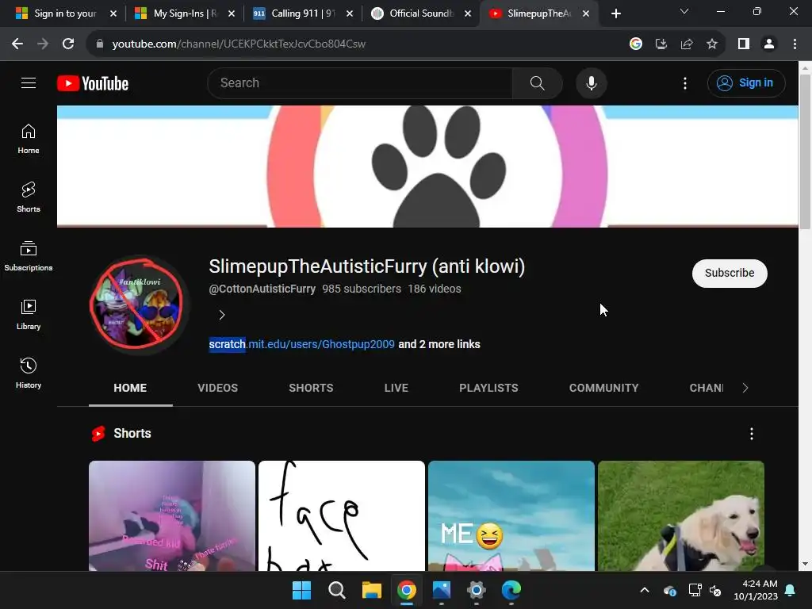Open the tab search dropdown arrow

(x=684, y=11)
